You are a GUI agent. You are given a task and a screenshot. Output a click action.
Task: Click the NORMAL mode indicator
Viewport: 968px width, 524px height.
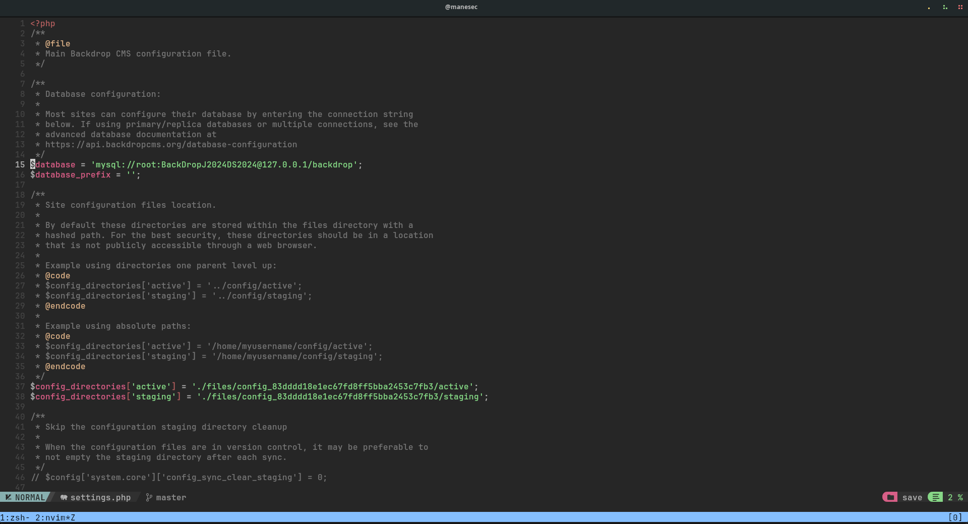[x=30, y=497]
